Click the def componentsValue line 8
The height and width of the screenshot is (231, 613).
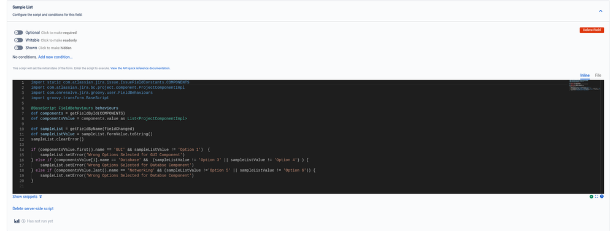(x=109, y=118)
